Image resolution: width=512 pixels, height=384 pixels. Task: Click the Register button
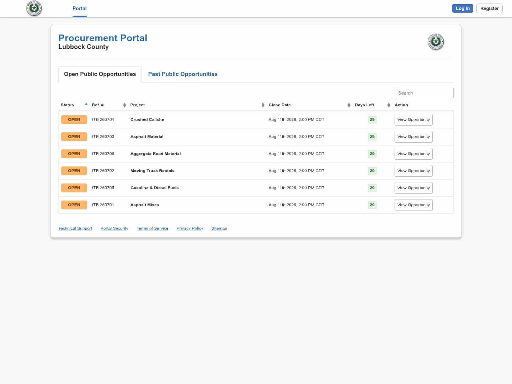click(x=489, y=9)
